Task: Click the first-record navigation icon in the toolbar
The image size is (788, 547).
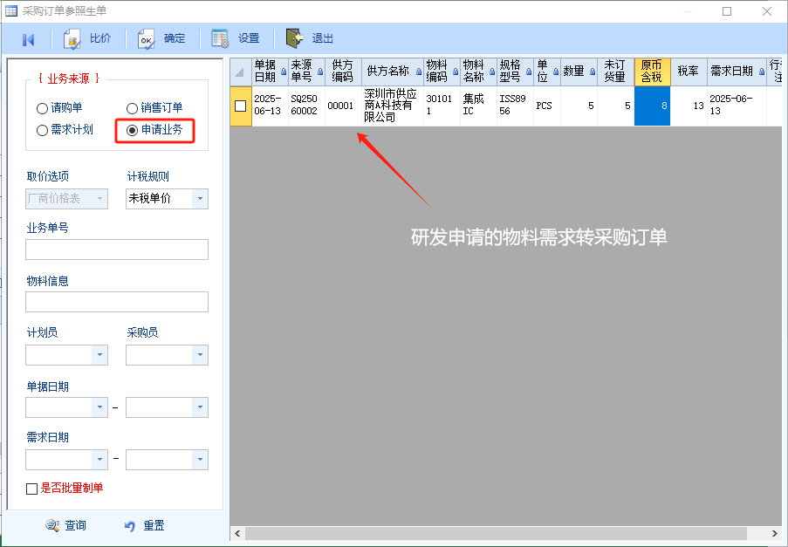Action: coord(28,39)
